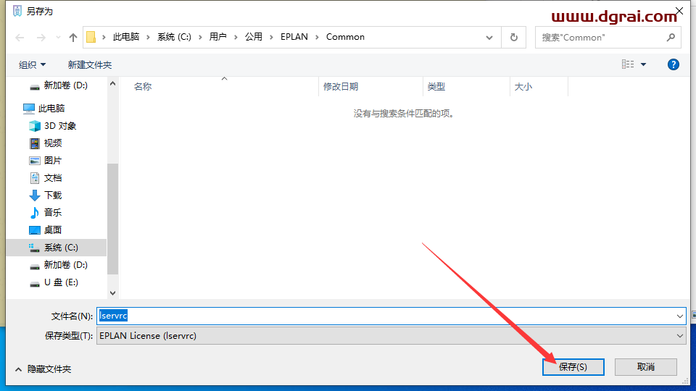Image resolution: width=696 pixels, height=391 pixels.
Task: Select EPLAN in the address path
Action: point(294,37)
